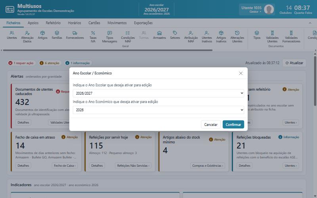The image size is (317, 198).
Task: Open Tipos Mensagens icon
Action: coord(110,36)
